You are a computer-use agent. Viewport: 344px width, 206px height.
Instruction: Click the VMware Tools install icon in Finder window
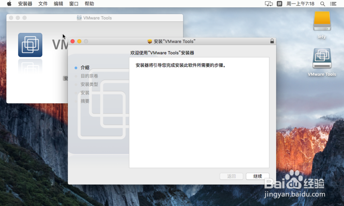click(30, 45)
